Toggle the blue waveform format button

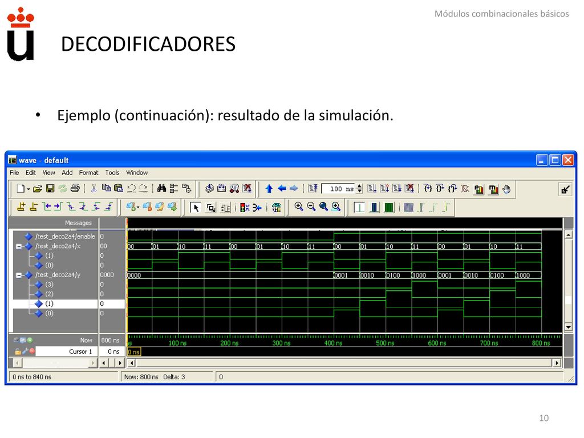coord(374,208)
